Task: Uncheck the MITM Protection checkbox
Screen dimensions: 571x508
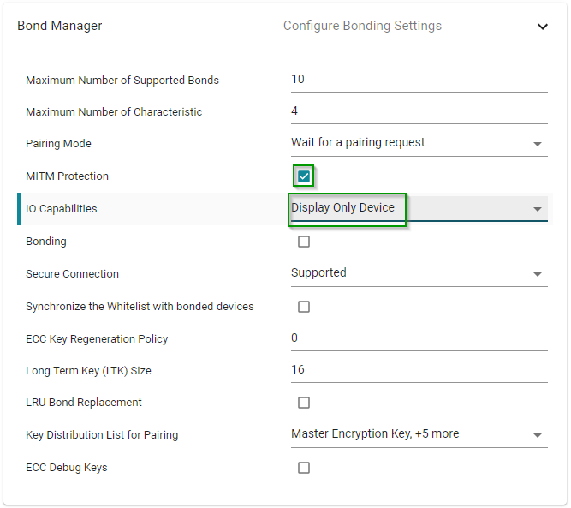Action: pos(304,176)
